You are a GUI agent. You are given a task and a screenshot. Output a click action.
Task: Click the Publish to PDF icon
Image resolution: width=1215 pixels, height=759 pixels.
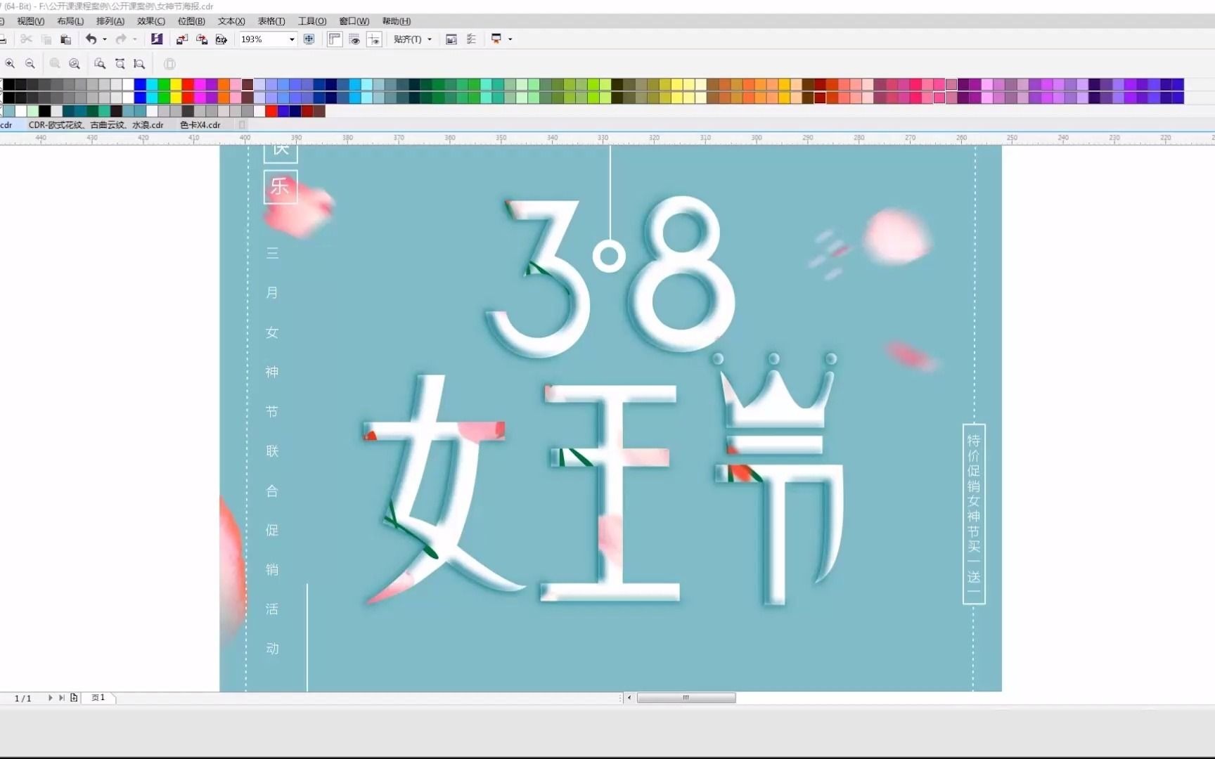(221, 39)
